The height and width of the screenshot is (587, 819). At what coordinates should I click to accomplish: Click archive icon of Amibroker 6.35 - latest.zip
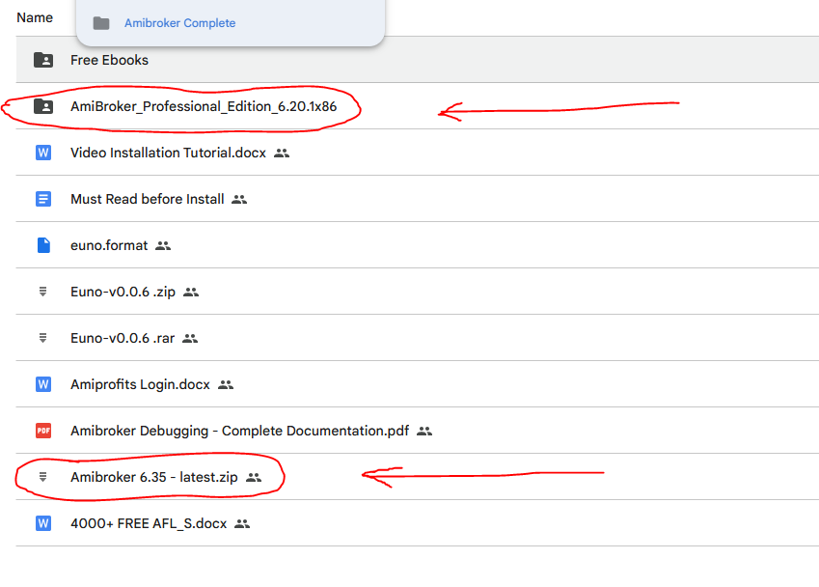point(42,477)
